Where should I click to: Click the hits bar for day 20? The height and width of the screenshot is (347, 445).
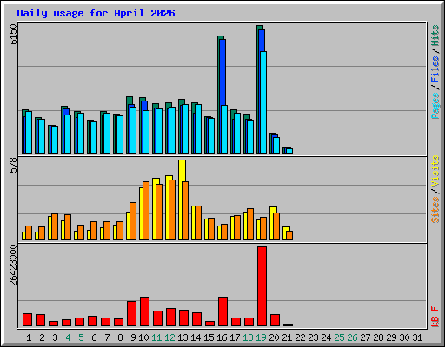tap(273, 143)
